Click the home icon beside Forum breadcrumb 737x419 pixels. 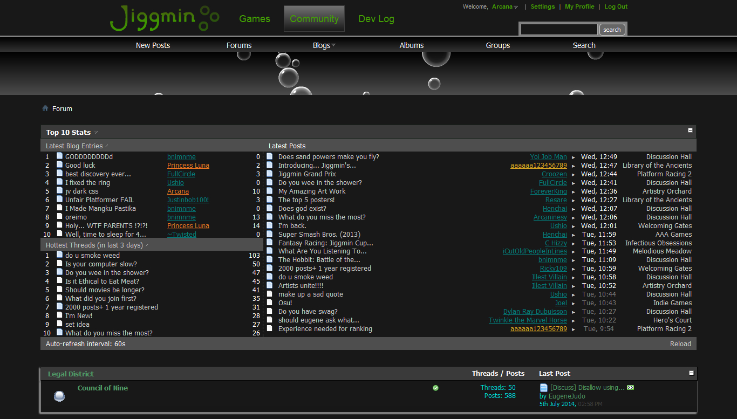(45, 108)
